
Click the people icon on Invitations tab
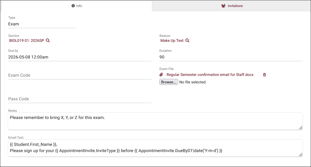click(223, 6)
